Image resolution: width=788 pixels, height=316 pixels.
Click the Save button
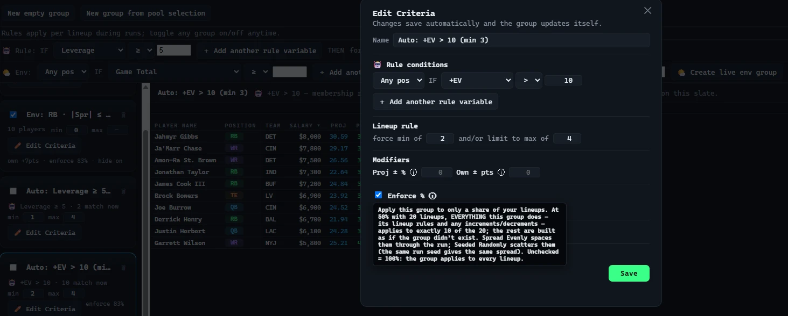(629, 273)
